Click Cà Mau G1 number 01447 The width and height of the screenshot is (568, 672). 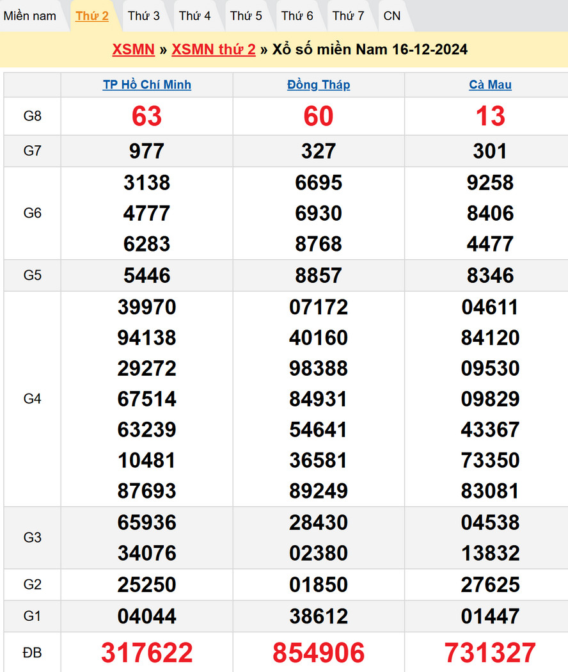coord(490,616)
